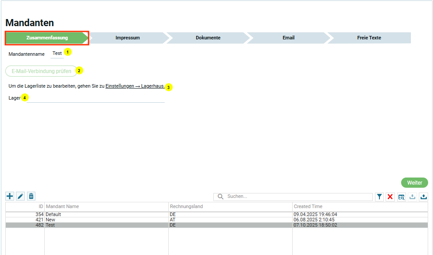Follow the Einstellungen → Lagerhaus link
The width and height of the screenshot is (433, 255).
click(135, 86)
